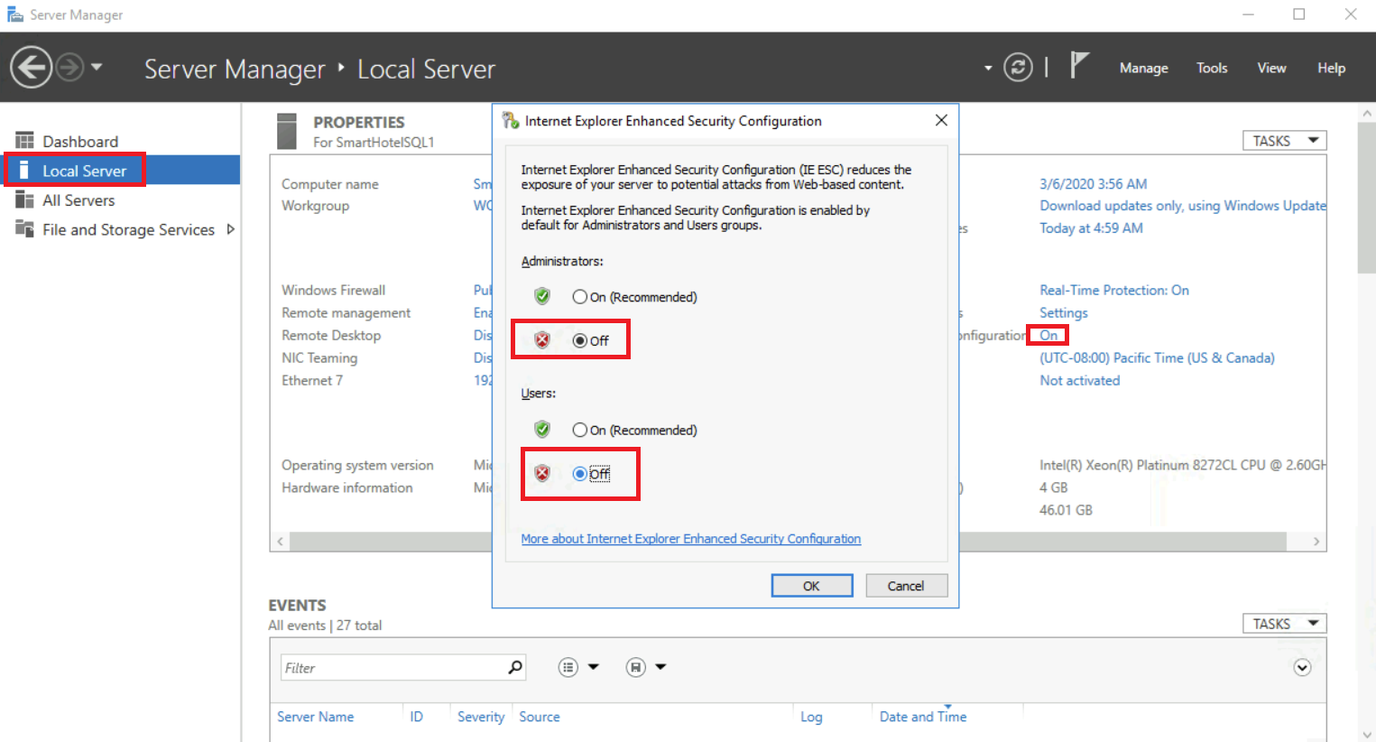The width and height of the screenshot is (1376, 742).
Task: Click red shield icon under Users
Action: click(x=542, y=473)
